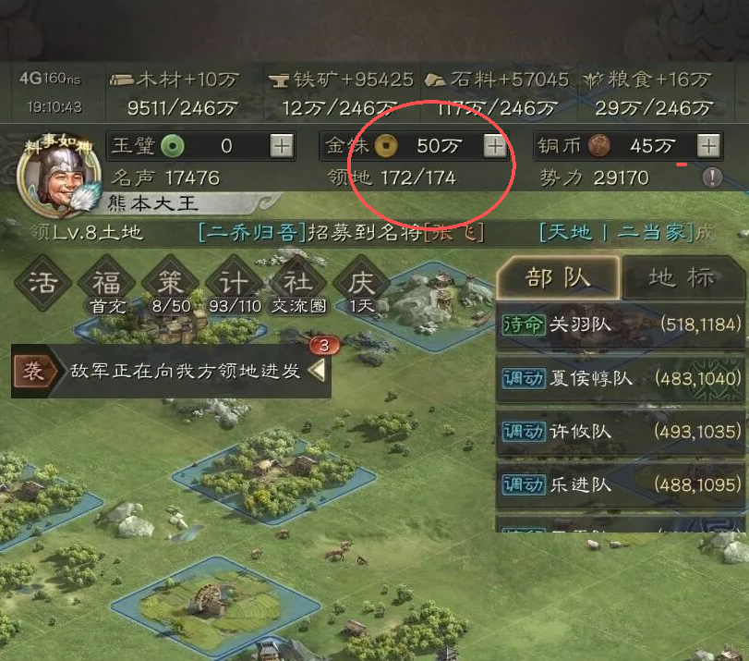Open the 计 diamond icon
The width and height of the screenshot is (749, 661).
tap(234, 283)
